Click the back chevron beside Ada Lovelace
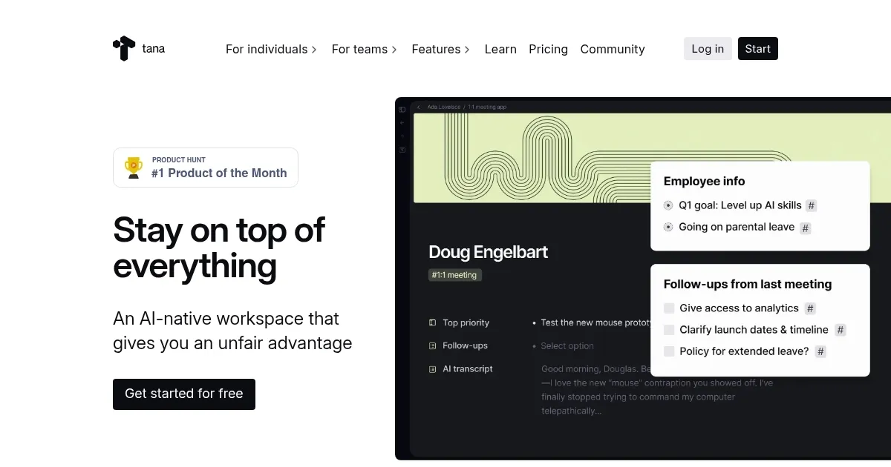 [x=419, y=107]
